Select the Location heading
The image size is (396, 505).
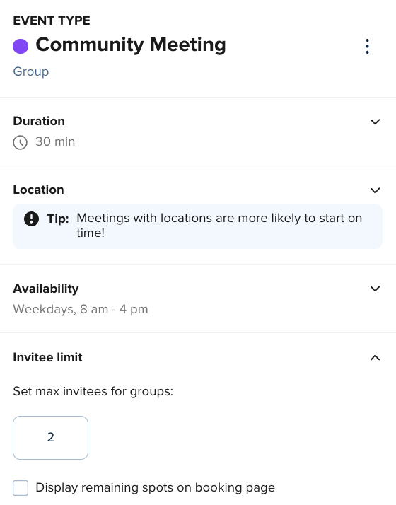click(38, 190)
